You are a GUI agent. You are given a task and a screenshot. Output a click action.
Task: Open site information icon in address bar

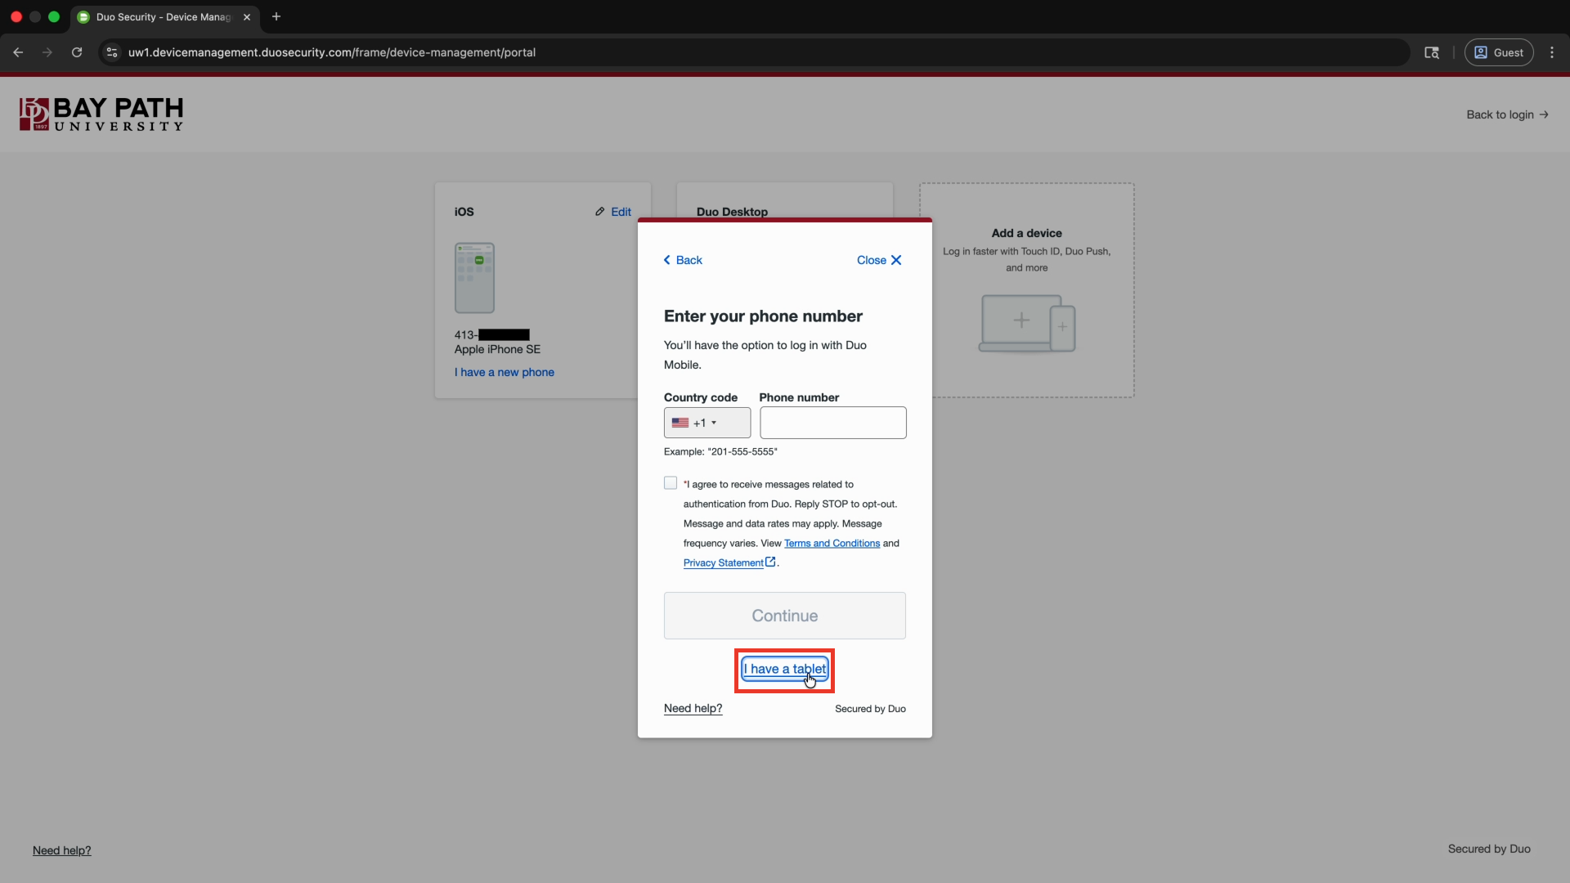[x=112, y=52]
